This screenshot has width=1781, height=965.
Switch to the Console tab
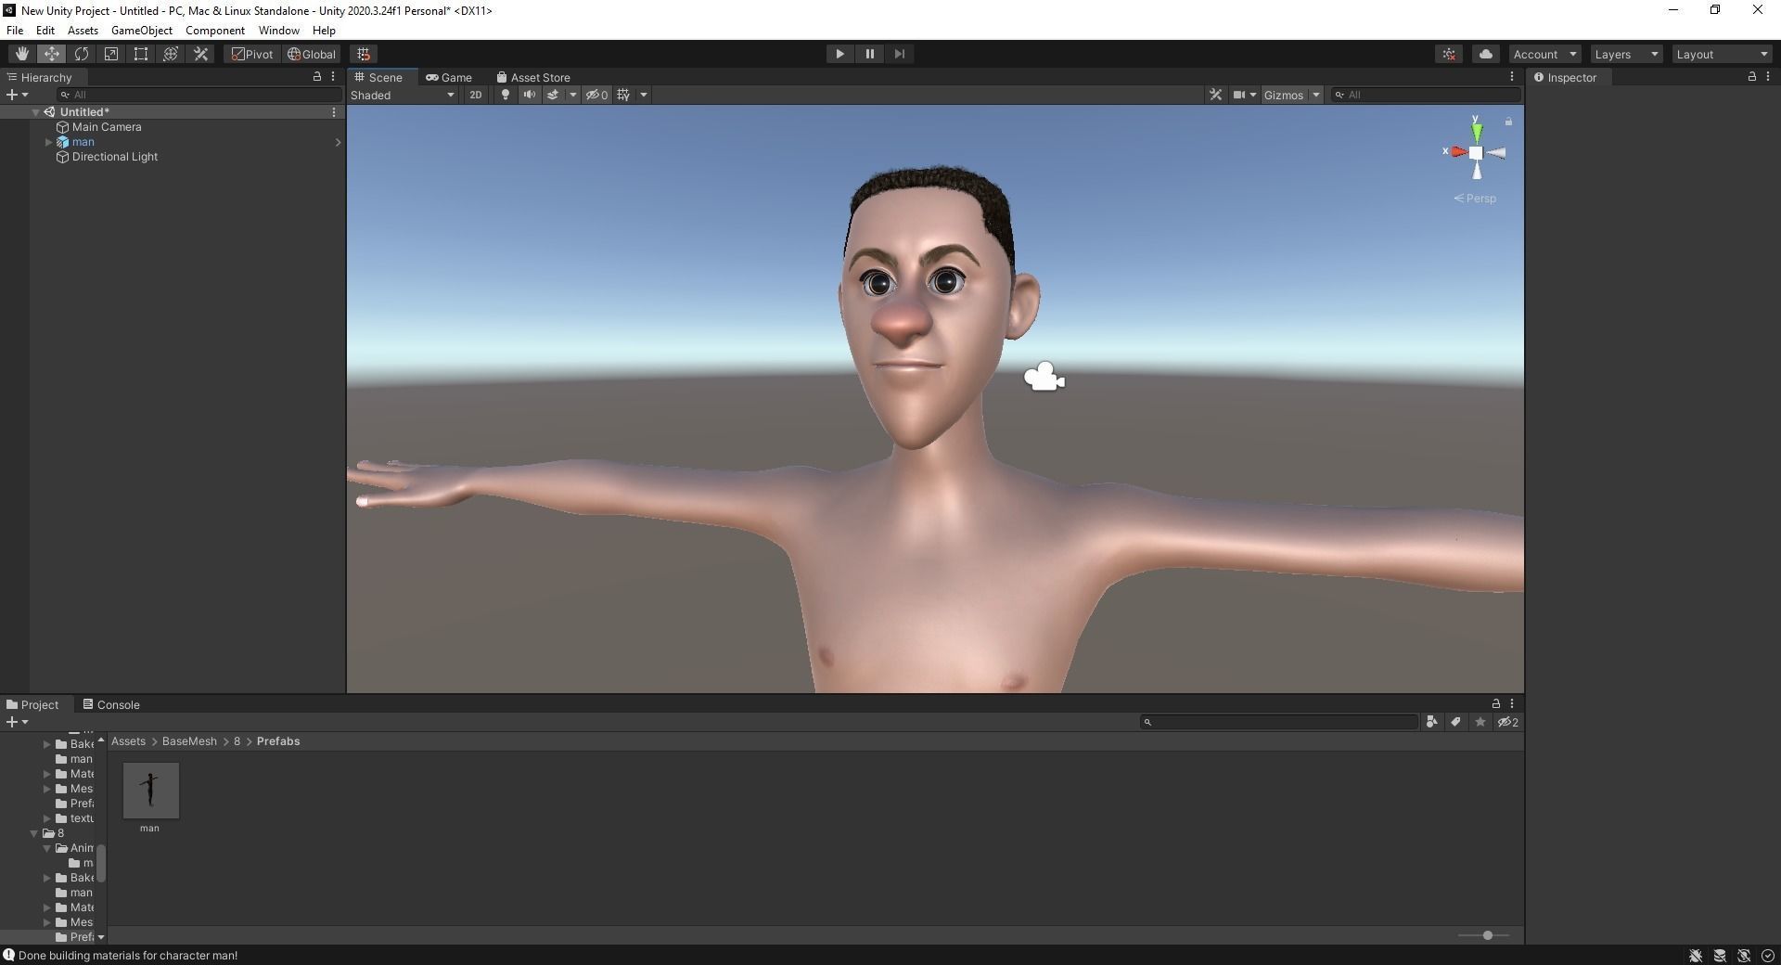pos(111,704)
